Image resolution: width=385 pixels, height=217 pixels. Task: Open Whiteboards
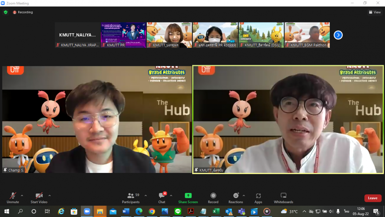[x=283, y=198]
